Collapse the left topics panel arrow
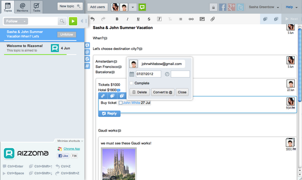 [82, 21]
